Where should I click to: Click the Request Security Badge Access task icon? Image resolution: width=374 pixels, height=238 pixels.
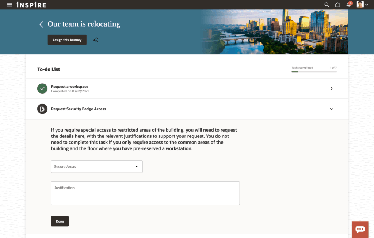click(x=42, y=109)
